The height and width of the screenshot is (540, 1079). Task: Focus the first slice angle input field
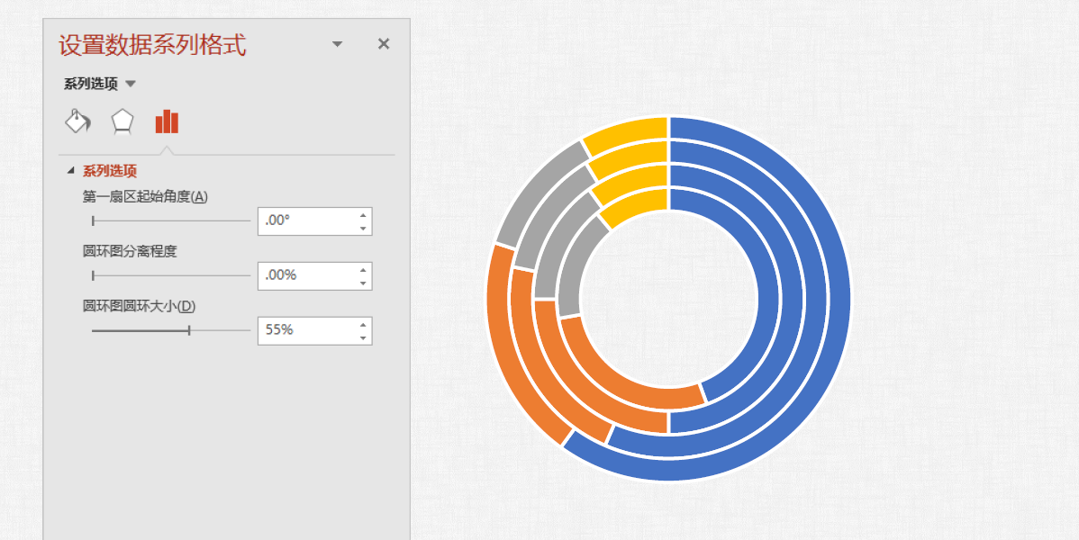(306, 220)
